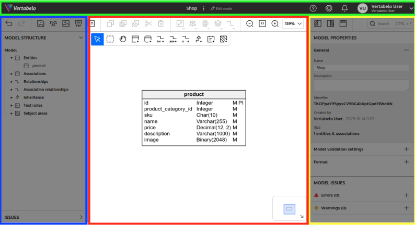Pick the add subject area tool
The image size is (415, 225).
click(223, 39)
